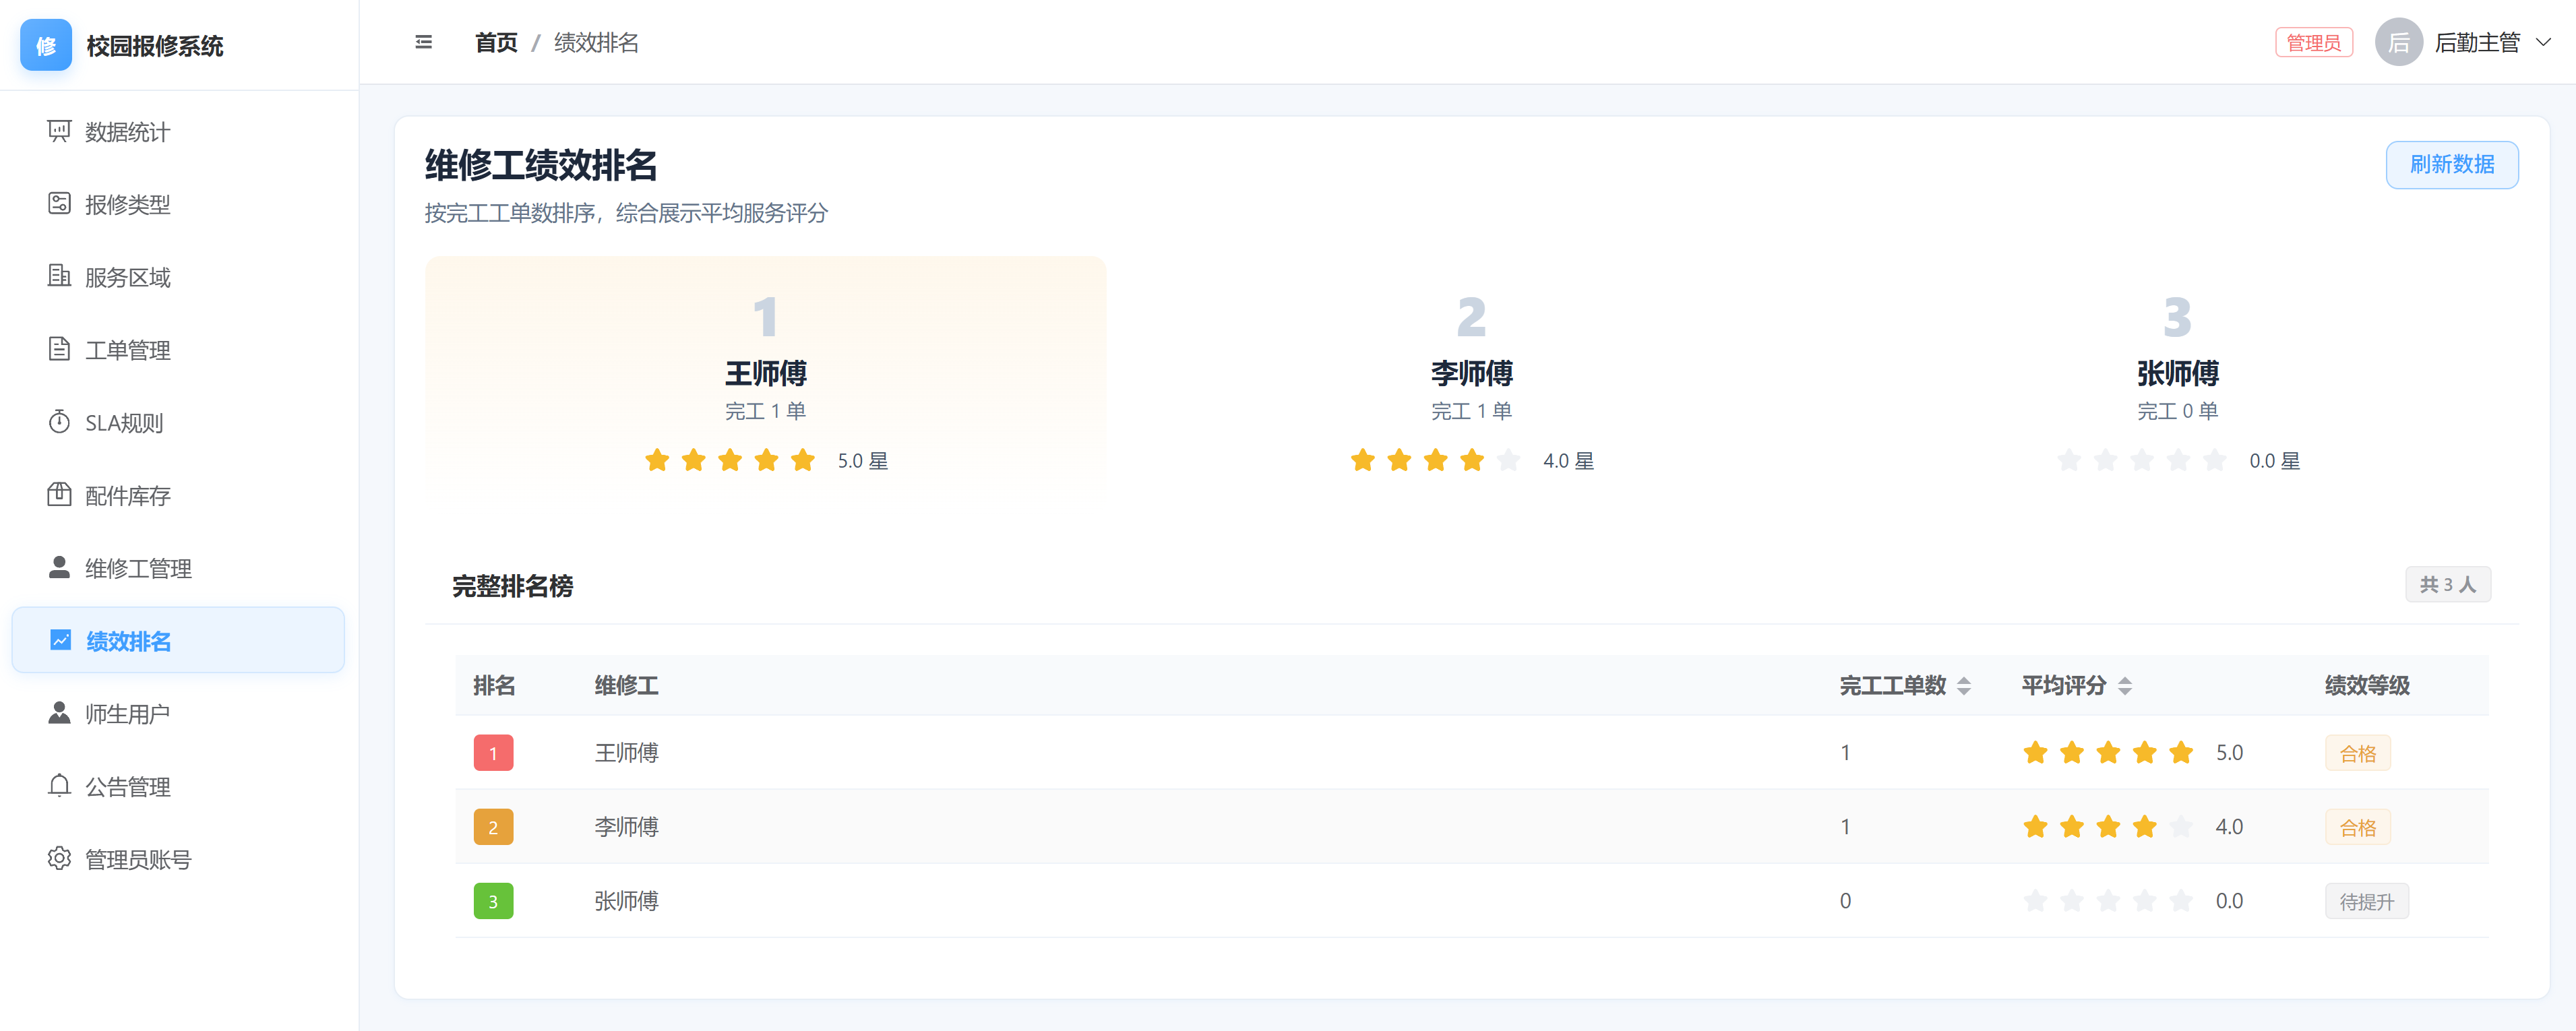Screen dimensions: 2576x1031
Task: Select the 管理员账号 gear icon
Action: (59, 859)
